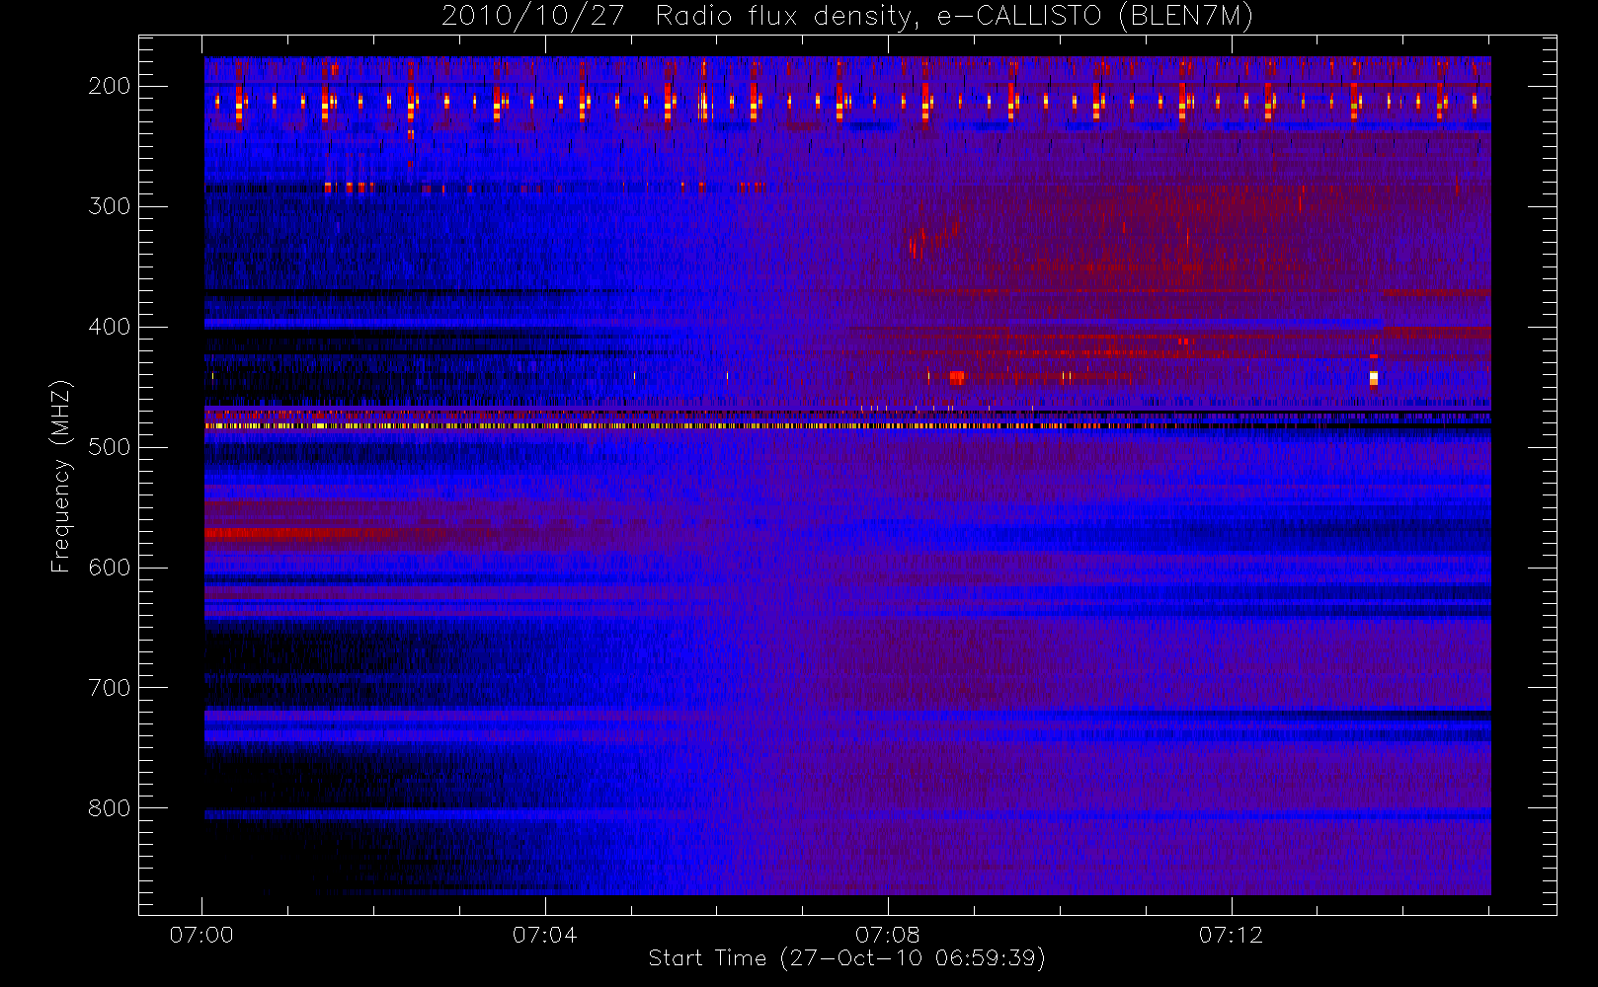The height and width of the screenshot is (987, 1598).
Task: Click the "Start Time (27-Oct-10 06:59:39)" label
Action: [x=846, y=958]
